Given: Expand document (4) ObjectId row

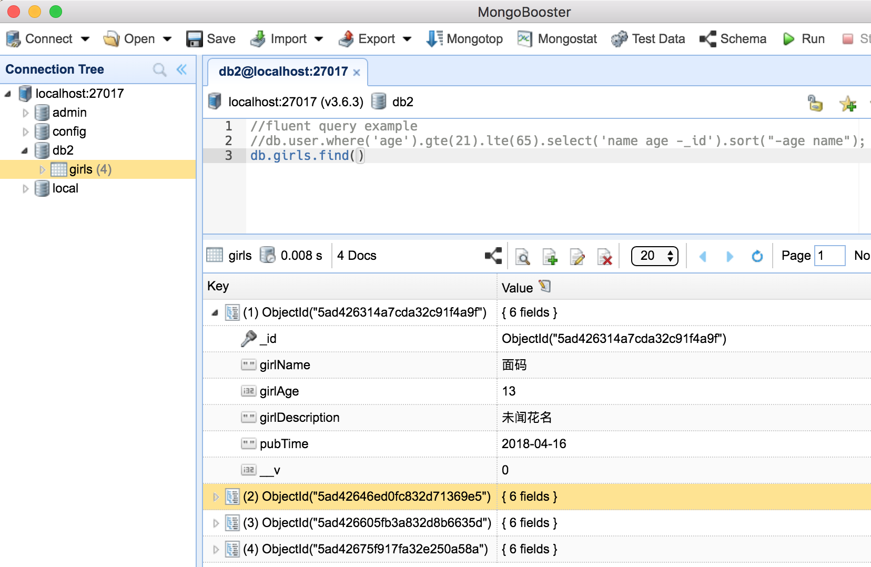Looking at the screenshot, I should 215,550.
